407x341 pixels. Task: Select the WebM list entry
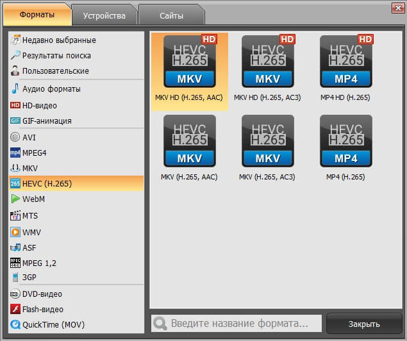[76, 199]
